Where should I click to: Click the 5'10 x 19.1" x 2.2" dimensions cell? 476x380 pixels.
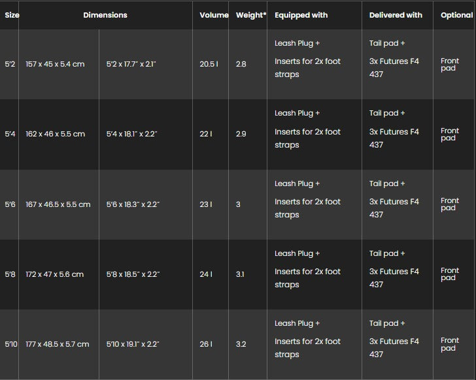tap(133, 344)
